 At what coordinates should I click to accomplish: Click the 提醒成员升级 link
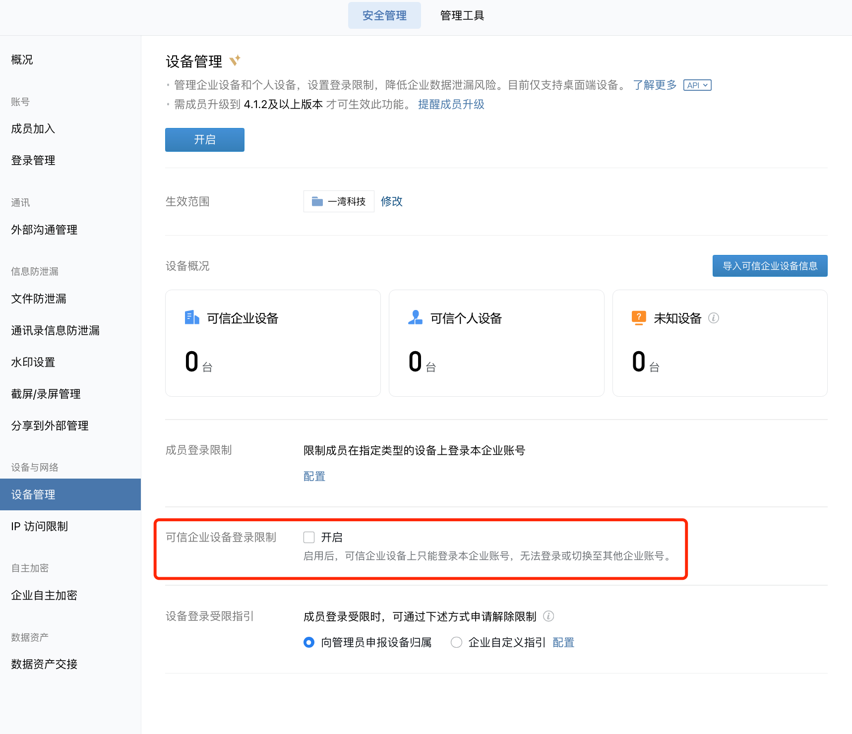coord(451,104)
